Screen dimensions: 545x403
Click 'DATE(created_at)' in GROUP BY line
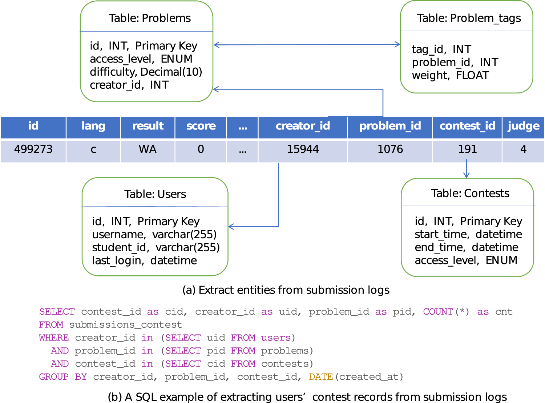(356, 377)
